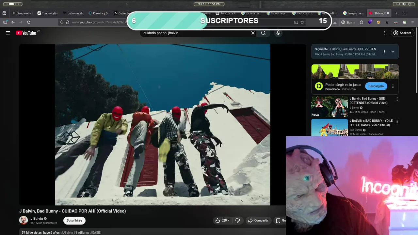Open options for YO LE LLEGO video
Screen dimensions: 418x235
tap(397, 121)
